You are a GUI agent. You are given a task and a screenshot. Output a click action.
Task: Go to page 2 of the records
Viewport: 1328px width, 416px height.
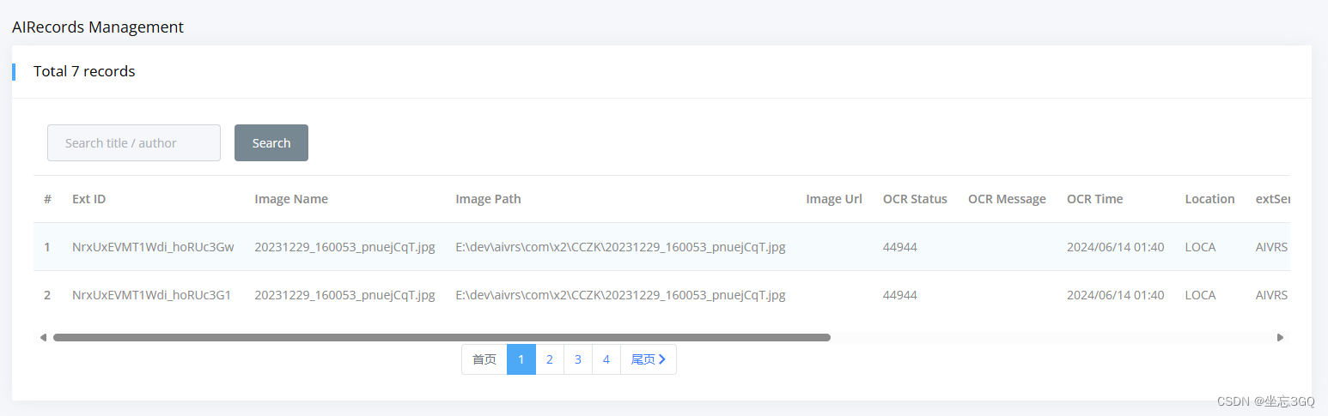pos(550,359)
